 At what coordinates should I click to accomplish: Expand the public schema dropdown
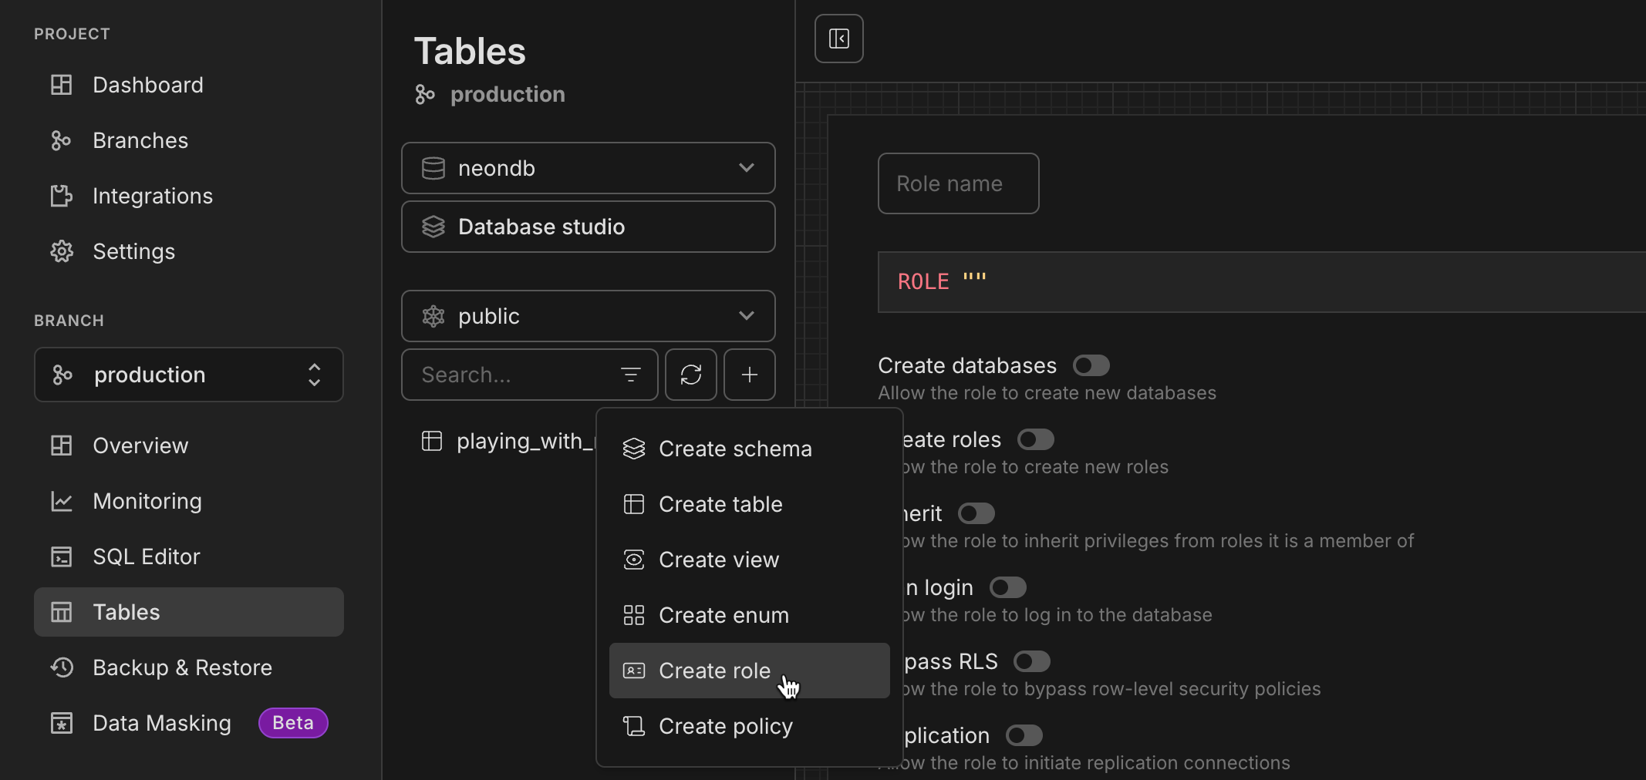click(588, 316)
